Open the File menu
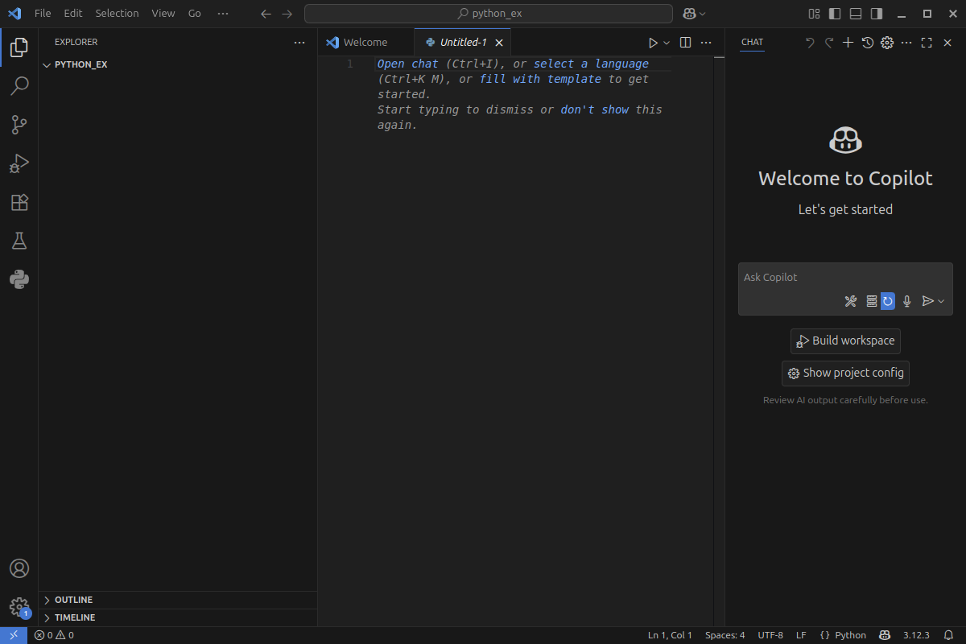The width and height of the screenshot is (966, 644). click(x=43, y=14)
